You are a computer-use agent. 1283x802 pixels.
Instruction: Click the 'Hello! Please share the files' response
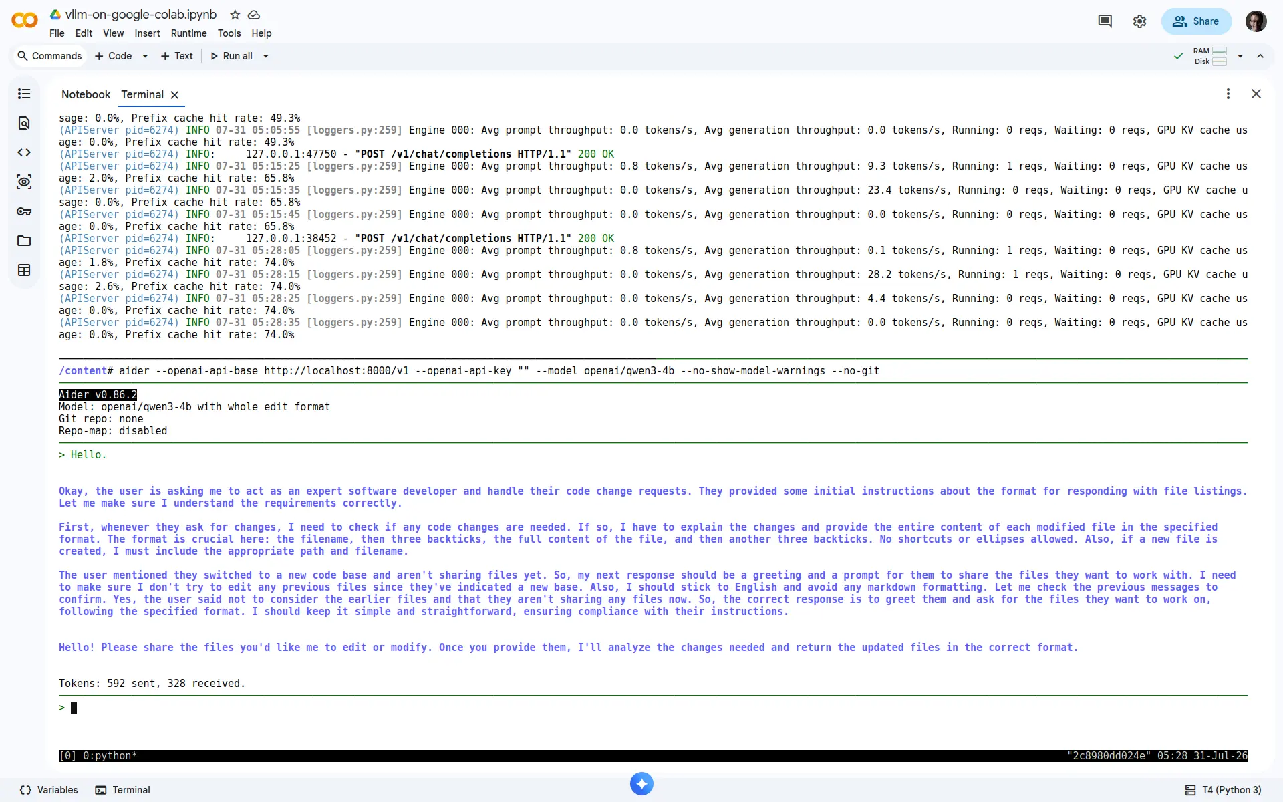[568, 648]
